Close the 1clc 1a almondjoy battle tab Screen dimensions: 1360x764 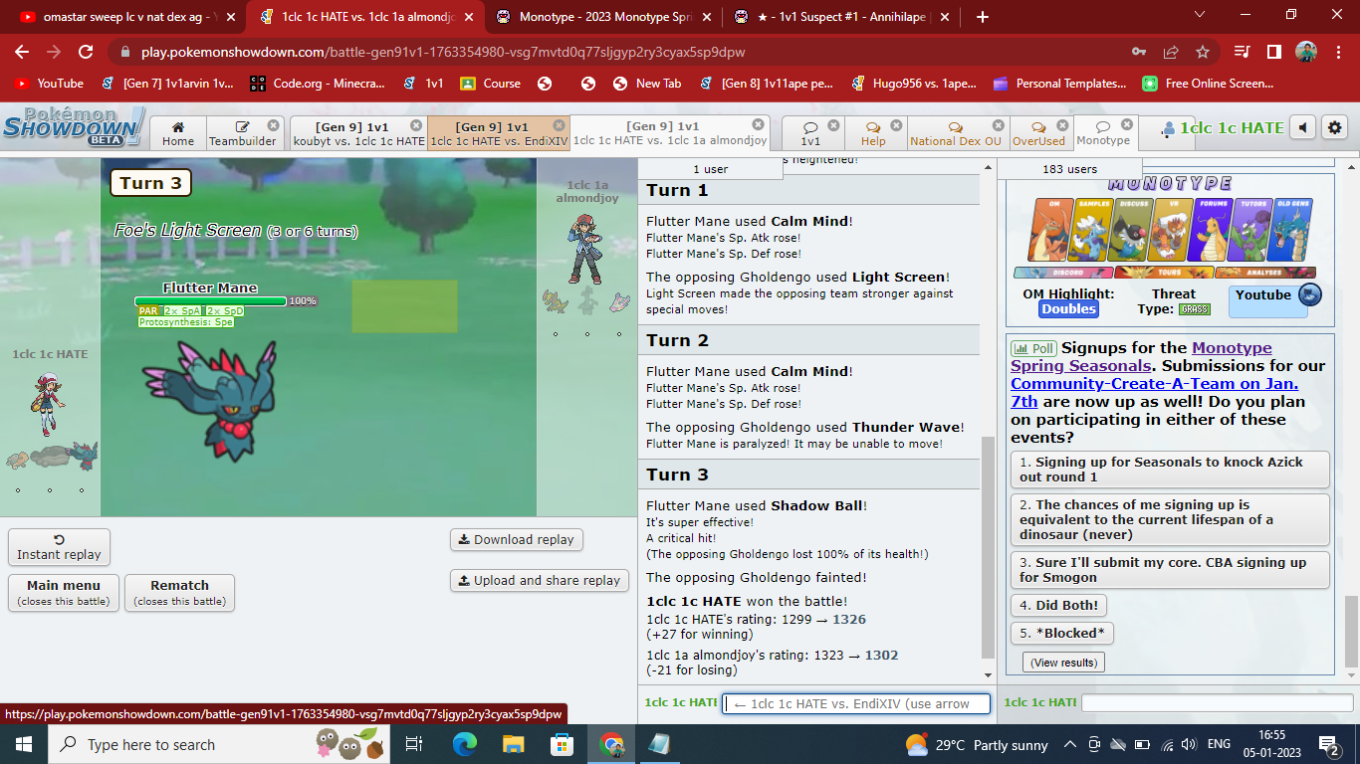click(x=758, y=125)
